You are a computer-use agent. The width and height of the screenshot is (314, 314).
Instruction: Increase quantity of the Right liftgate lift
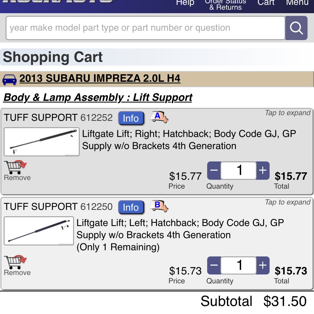click(x=263, y=171)
